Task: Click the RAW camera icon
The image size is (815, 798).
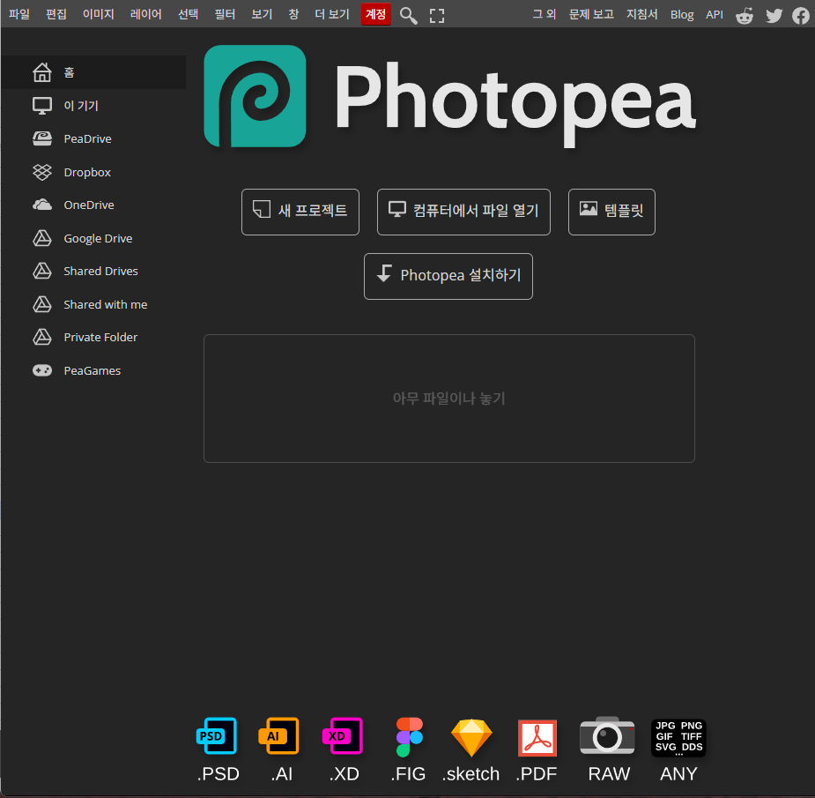Action: click(x=607, y=735)
